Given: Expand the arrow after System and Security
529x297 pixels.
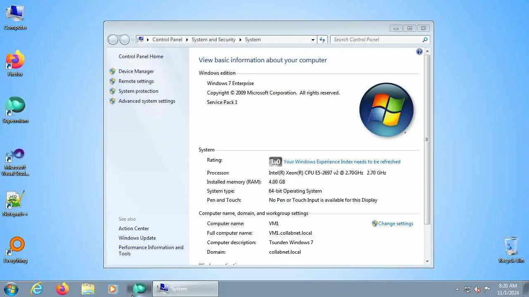Looking at the screenshot, I should [240, 40].
